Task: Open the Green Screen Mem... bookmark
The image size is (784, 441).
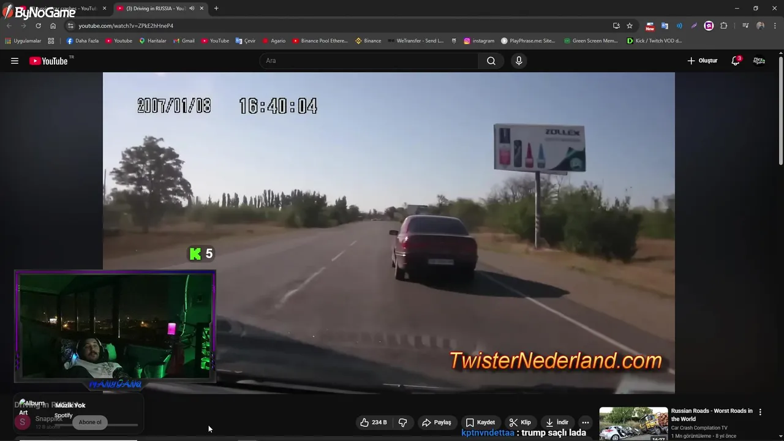Action: (591, 41)
